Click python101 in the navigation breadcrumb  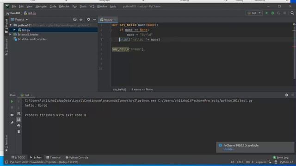click(x=13, y=13)
